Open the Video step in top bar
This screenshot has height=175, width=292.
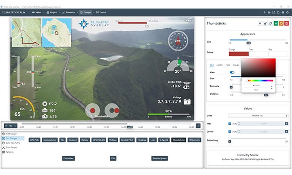point(36,12)
